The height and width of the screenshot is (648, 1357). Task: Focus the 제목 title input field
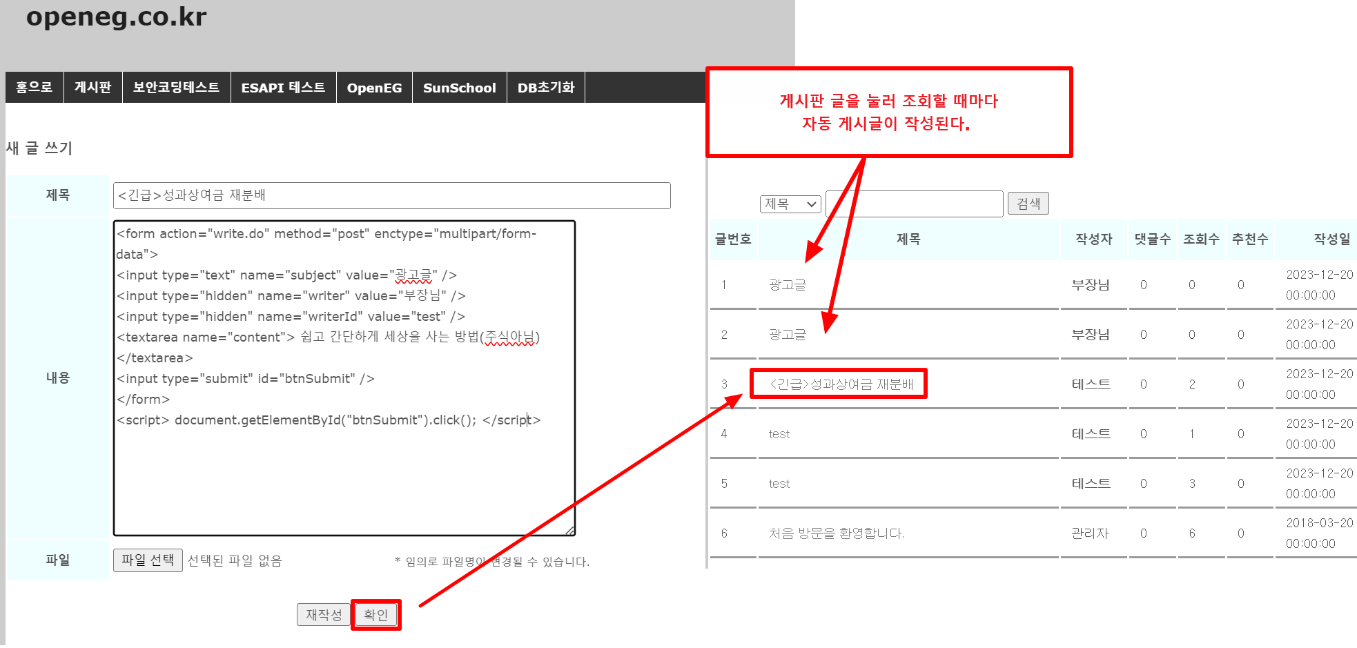[x=392, y=195]
